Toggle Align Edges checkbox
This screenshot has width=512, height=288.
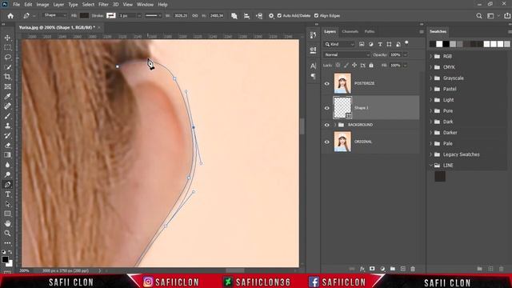(317, 16)
